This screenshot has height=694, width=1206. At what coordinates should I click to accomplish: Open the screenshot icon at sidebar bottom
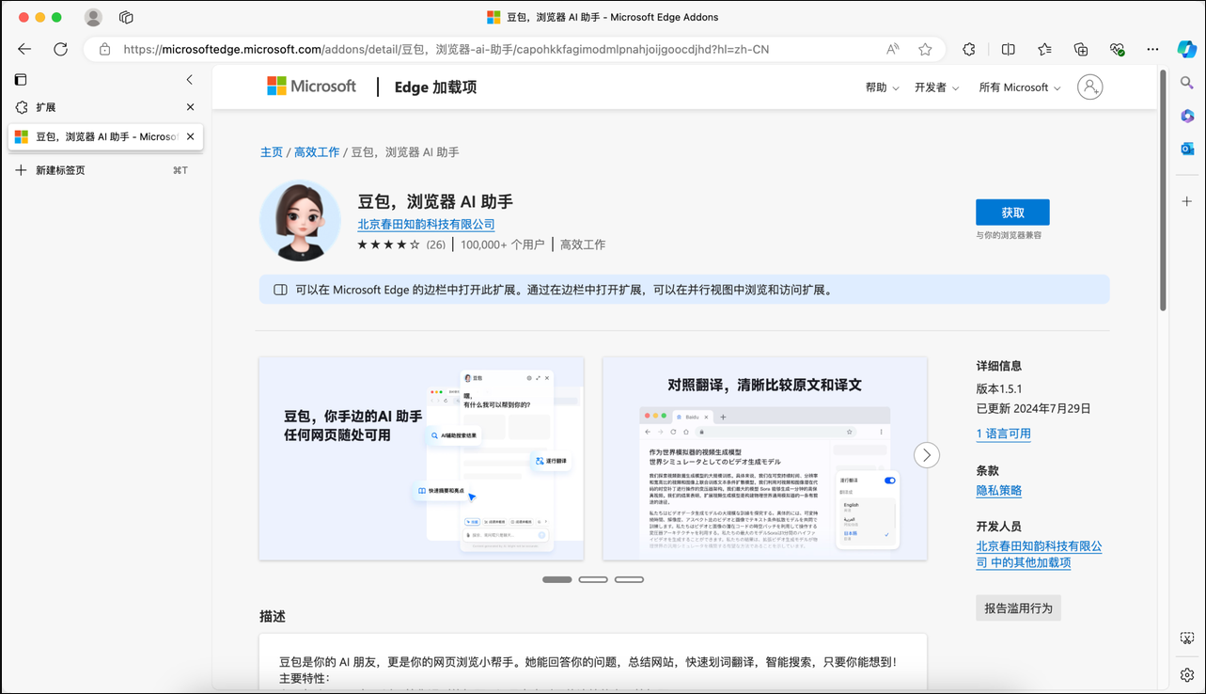tap(1187, 639)
